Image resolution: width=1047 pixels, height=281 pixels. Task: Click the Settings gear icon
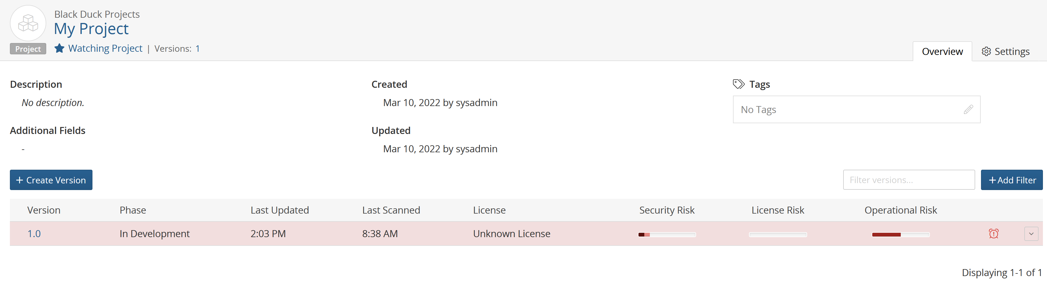(986, 51)
